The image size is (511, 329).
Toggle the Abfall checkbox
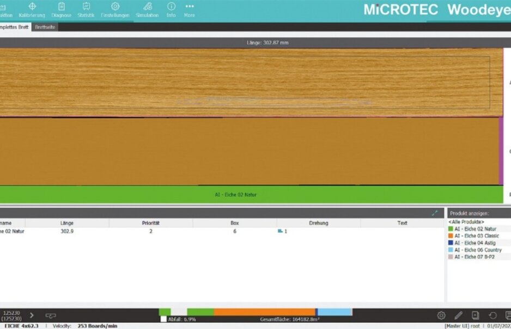click(x=163, y=319)
